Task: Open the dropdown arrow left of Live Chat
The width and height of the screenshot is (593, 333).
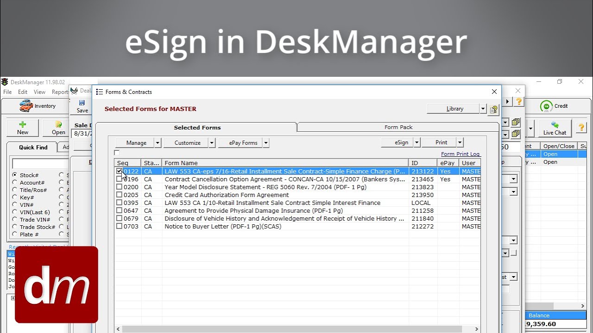Action: 530,128
